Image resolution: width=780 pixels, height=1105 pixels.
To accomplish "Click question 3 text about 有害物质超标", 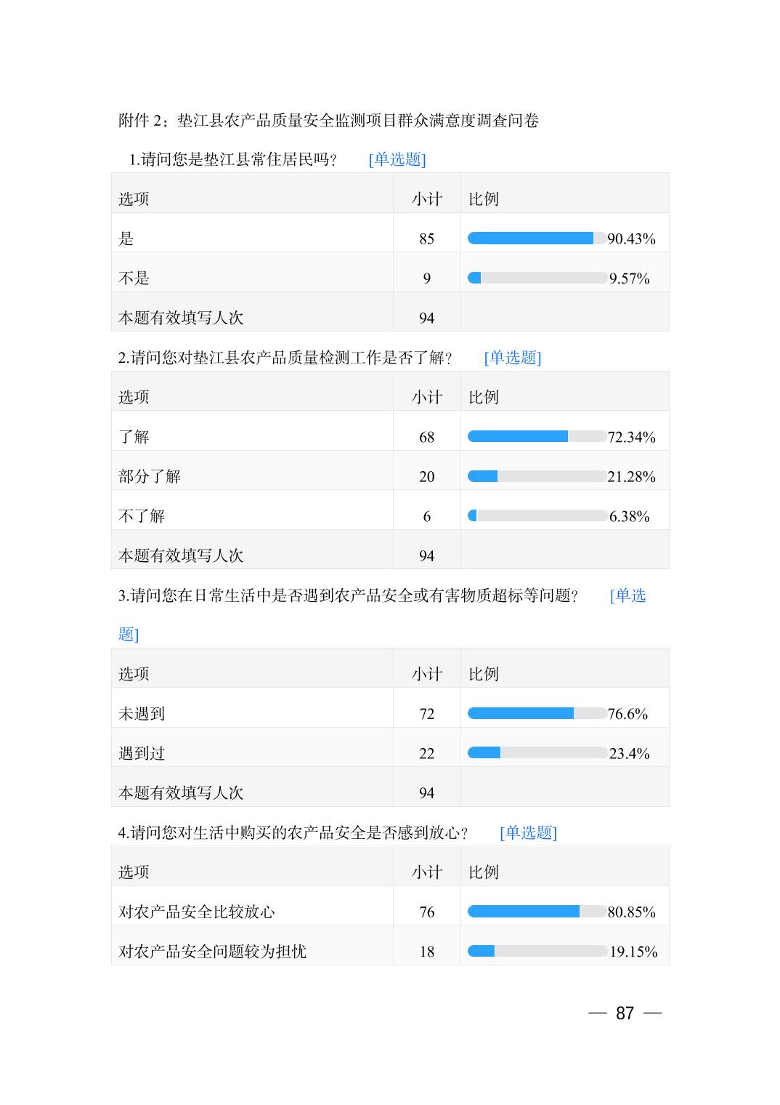I will tap(348, 596).
